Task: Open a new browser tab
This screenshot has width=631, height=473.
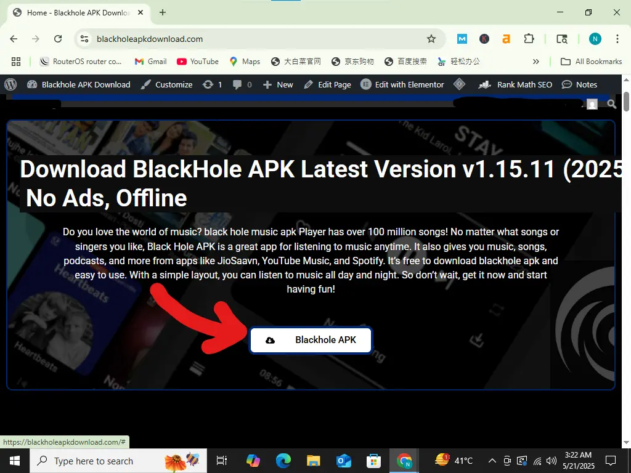Action: (x=163, y=12)
